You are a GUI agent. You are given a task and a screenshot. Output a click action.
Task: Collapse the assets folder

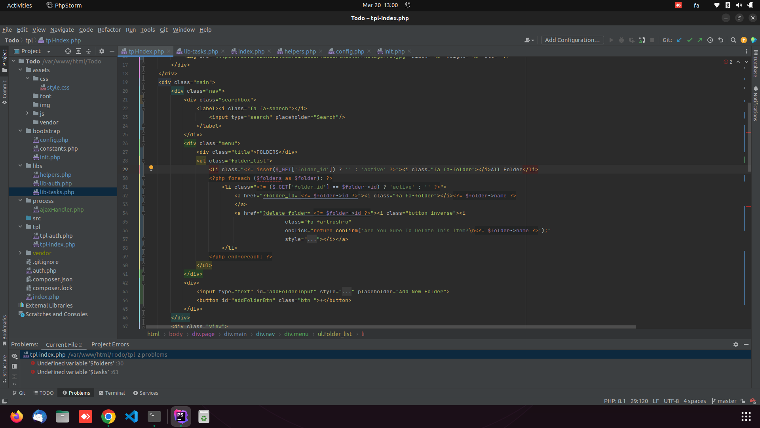[21, 70]
